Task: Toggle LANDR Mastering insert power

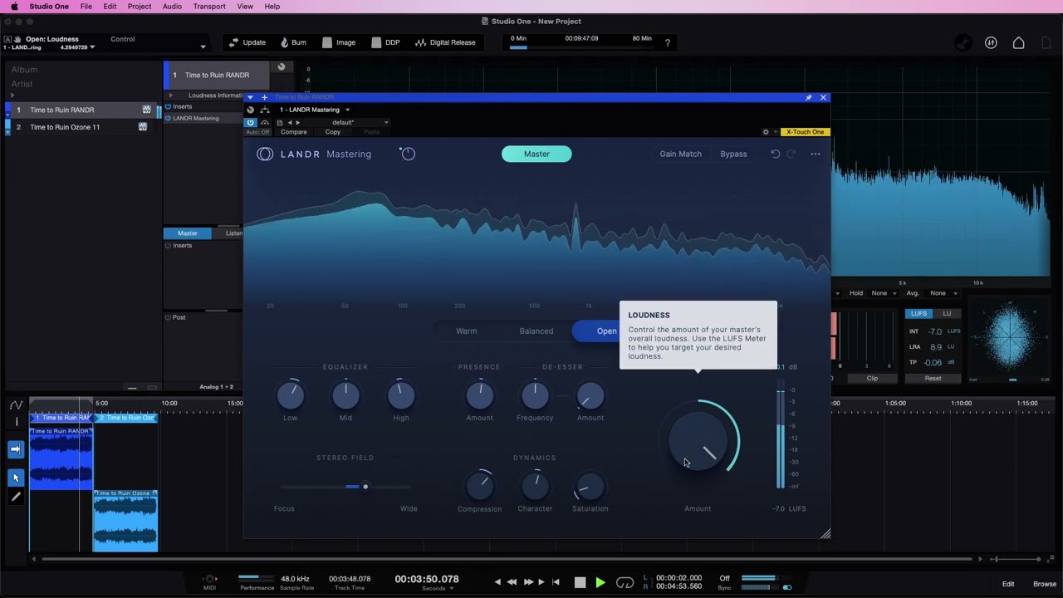Action: pos(168,118)
